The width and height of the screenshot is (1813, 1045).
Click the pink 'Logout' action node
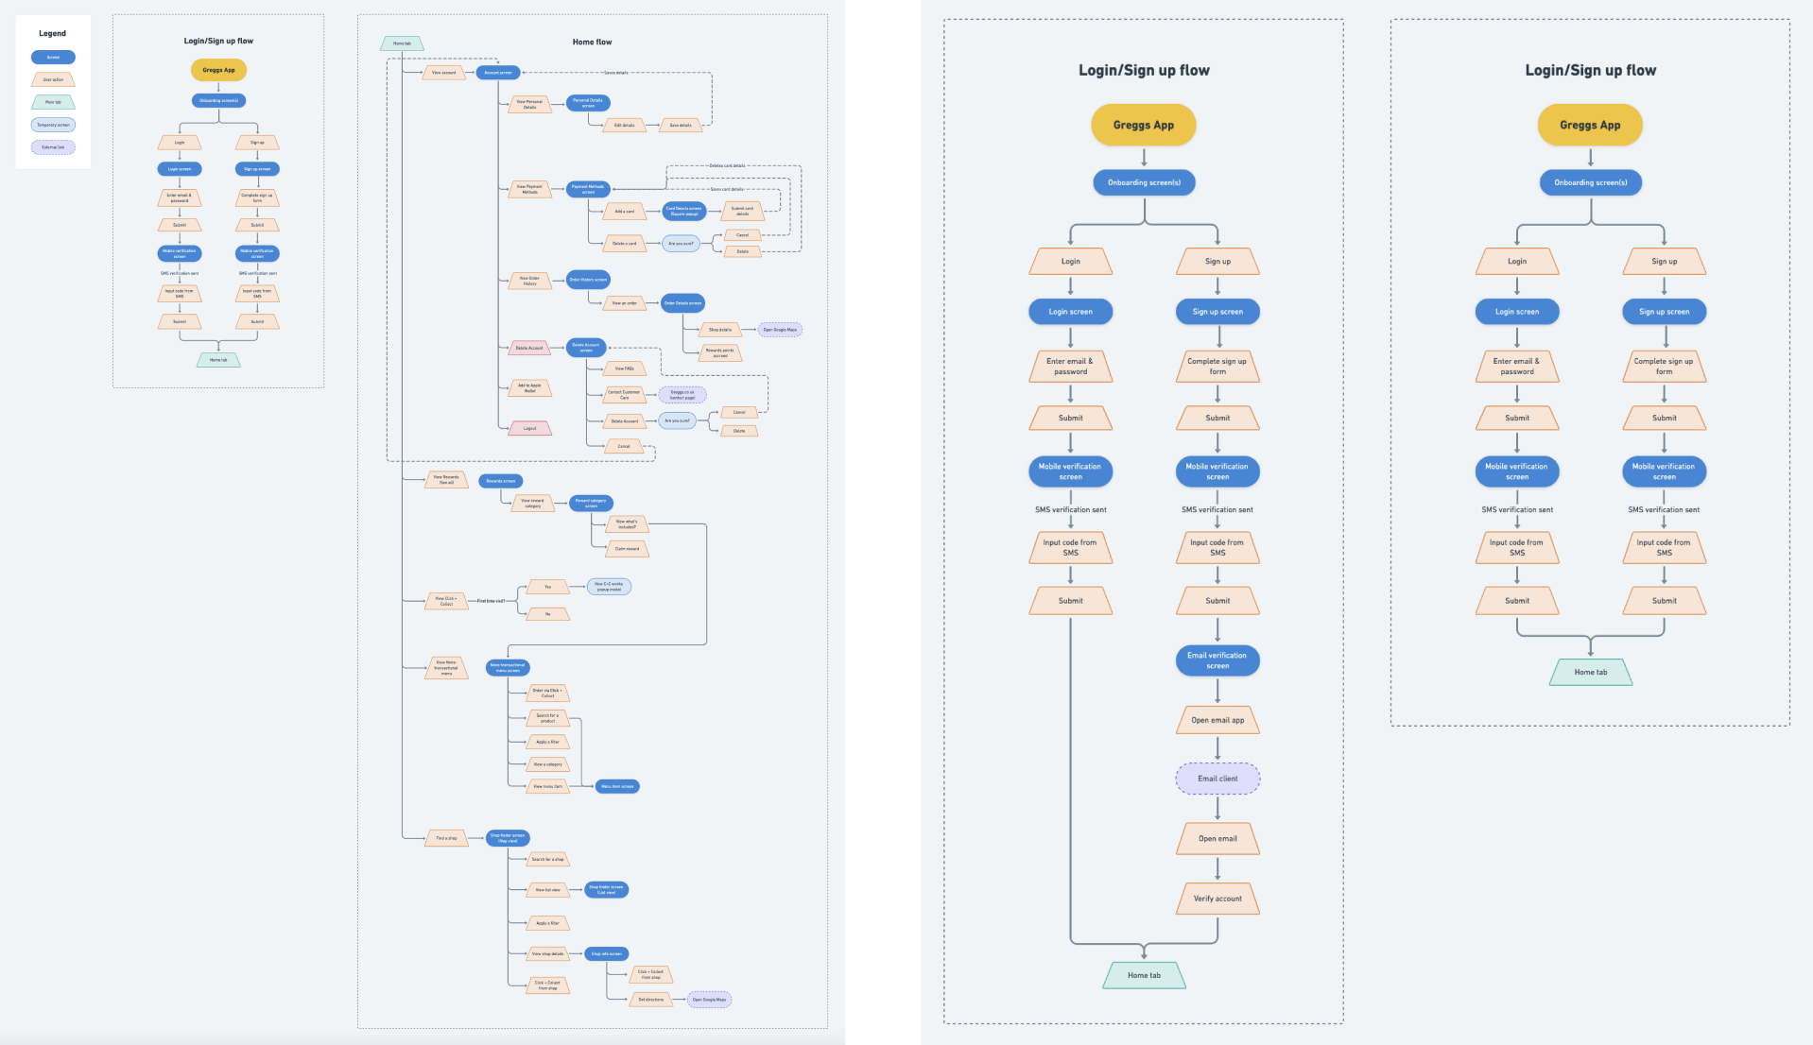click(x=529, y=429)
